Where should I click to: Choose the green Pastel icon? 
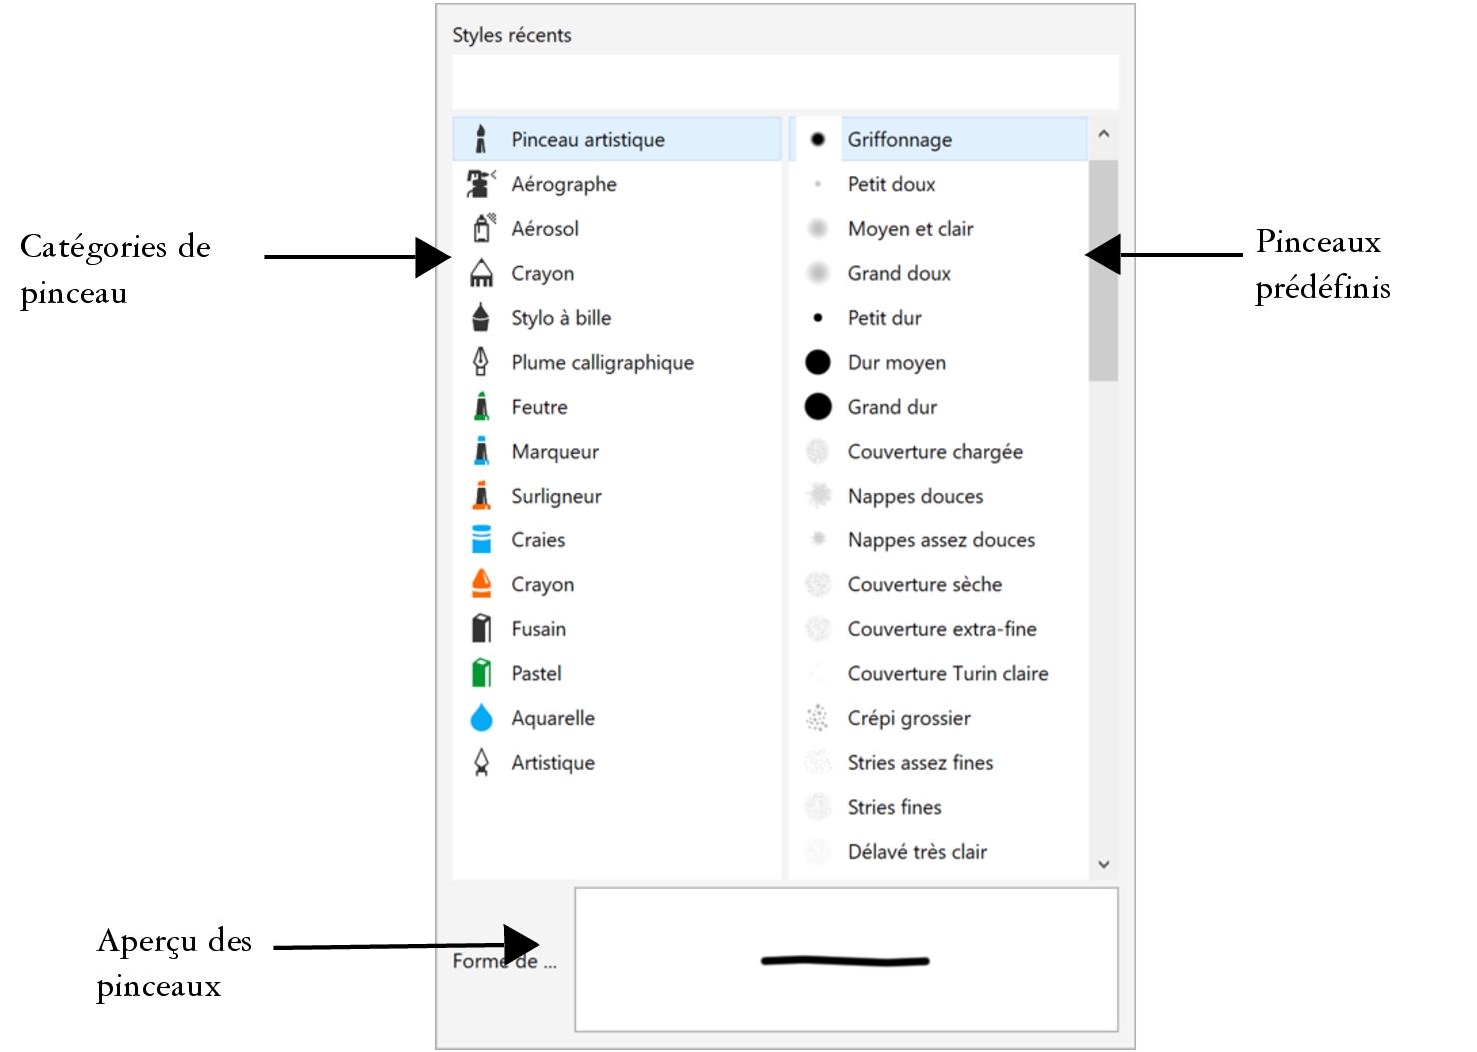pyautogui.click(x=481, y=673)
